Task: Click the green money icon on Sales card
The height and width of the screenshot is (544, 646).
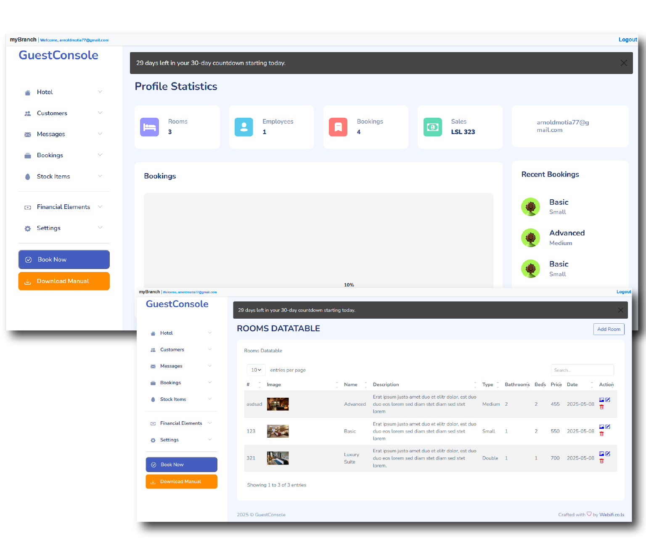Action: (432, 127)
